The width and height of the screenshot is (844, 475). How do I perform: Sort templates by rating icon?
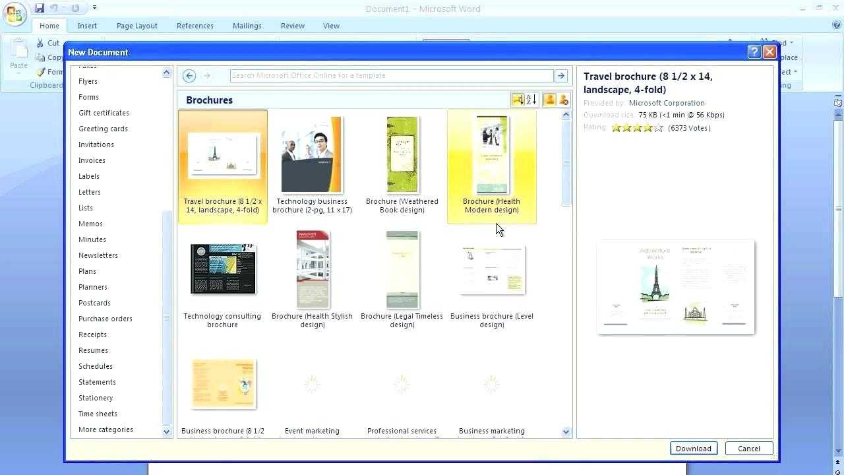tap(518, 100)
